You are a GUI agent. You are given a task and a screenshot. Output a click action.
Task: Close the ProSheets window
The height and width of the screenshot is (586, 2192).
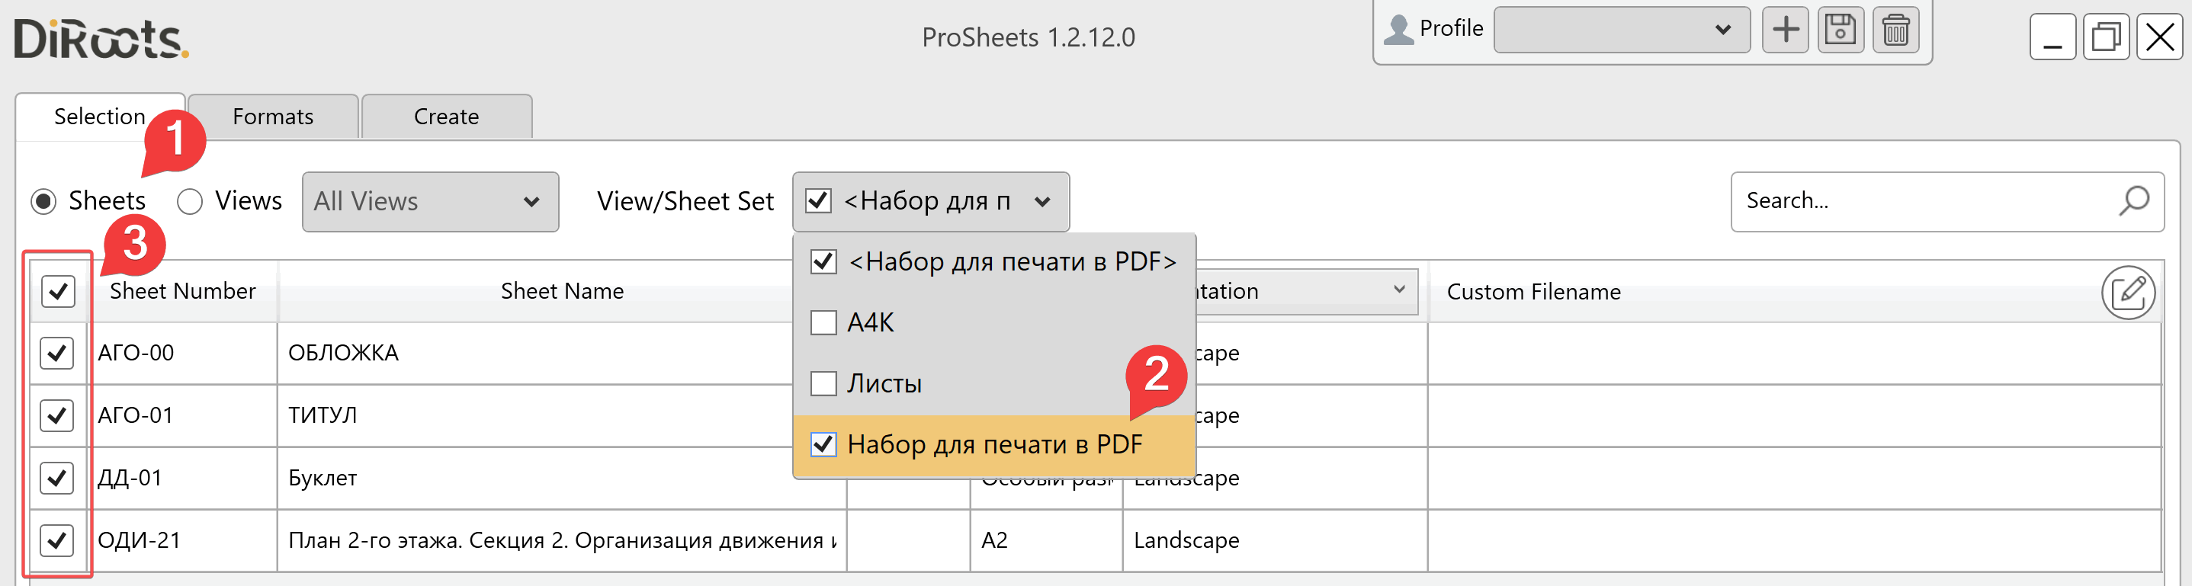click(x=2158, y=37)
